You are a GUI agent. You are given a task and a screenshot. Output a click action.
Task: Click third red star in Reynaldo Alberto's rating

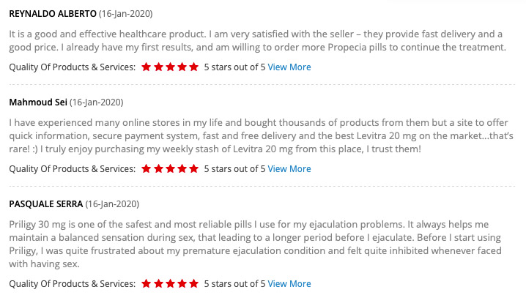[170, 67]
